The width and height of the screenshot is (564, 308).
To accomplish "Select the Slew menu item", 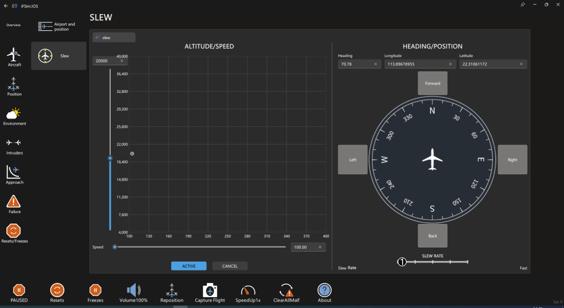I will [58, 56].
